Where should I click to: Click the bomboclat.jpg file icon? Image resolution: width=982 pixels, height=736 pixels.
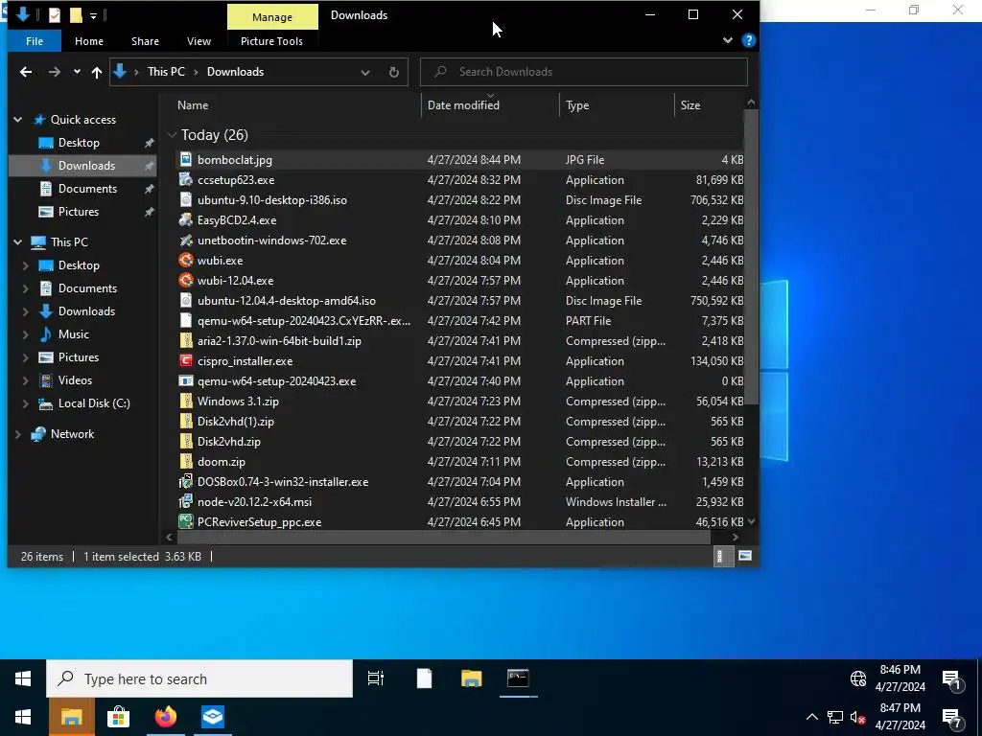[185, 160]
